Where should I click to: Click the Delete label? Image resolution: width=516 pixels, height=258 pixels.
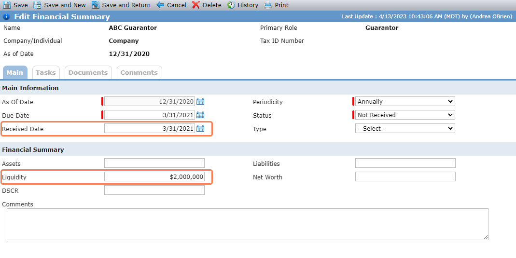coord(212,5)
